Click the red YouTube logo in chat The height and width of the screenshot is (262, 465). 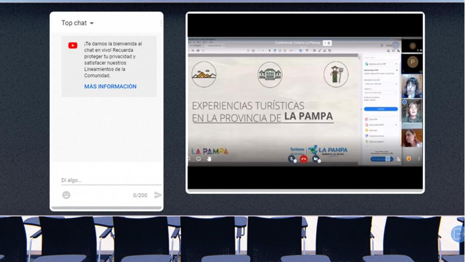click(x=73, y=45)
